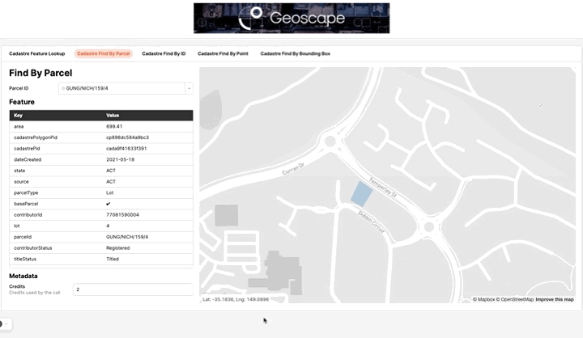Viewport: 583px width, 338px height.
Task: Select the active Cadastre Find By Parcel tab
Action: pyautogui.click(x=104, y=53)
